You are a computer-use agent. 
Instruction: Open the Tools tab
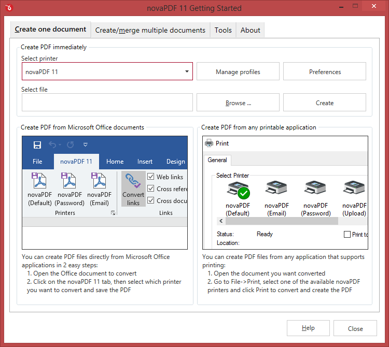223,30
